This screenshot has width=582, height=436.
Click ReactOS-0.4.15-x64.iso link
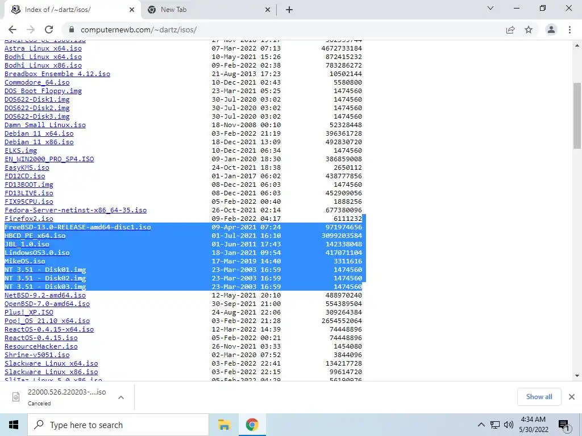49,330
